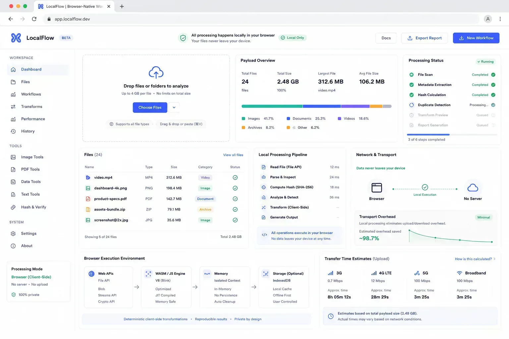The height and width of the screenshot is (339, 509).
Task: Click the No Server cloud icon
Action: [473, 188]
